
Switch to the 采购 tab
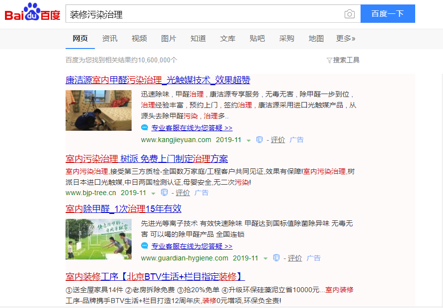(287, 38)
